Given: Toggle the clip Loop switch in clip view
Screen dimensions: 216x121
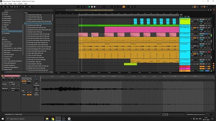Looking at the screenshot, I should pyautogui.click(x=11, y=82).
